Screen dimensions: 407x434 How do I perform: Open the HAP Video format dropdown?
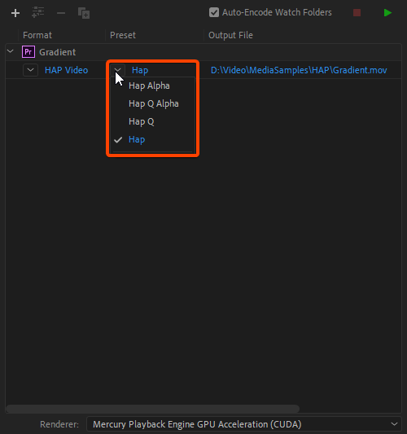(30, 70)
